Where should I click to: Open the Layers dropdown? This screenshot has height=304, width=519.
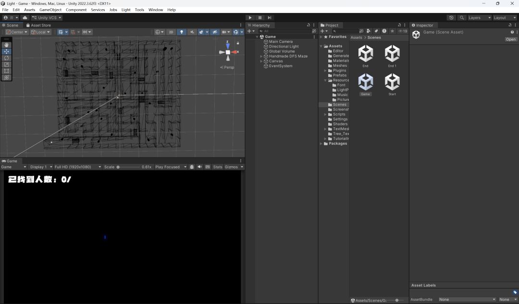pos(479,18)
